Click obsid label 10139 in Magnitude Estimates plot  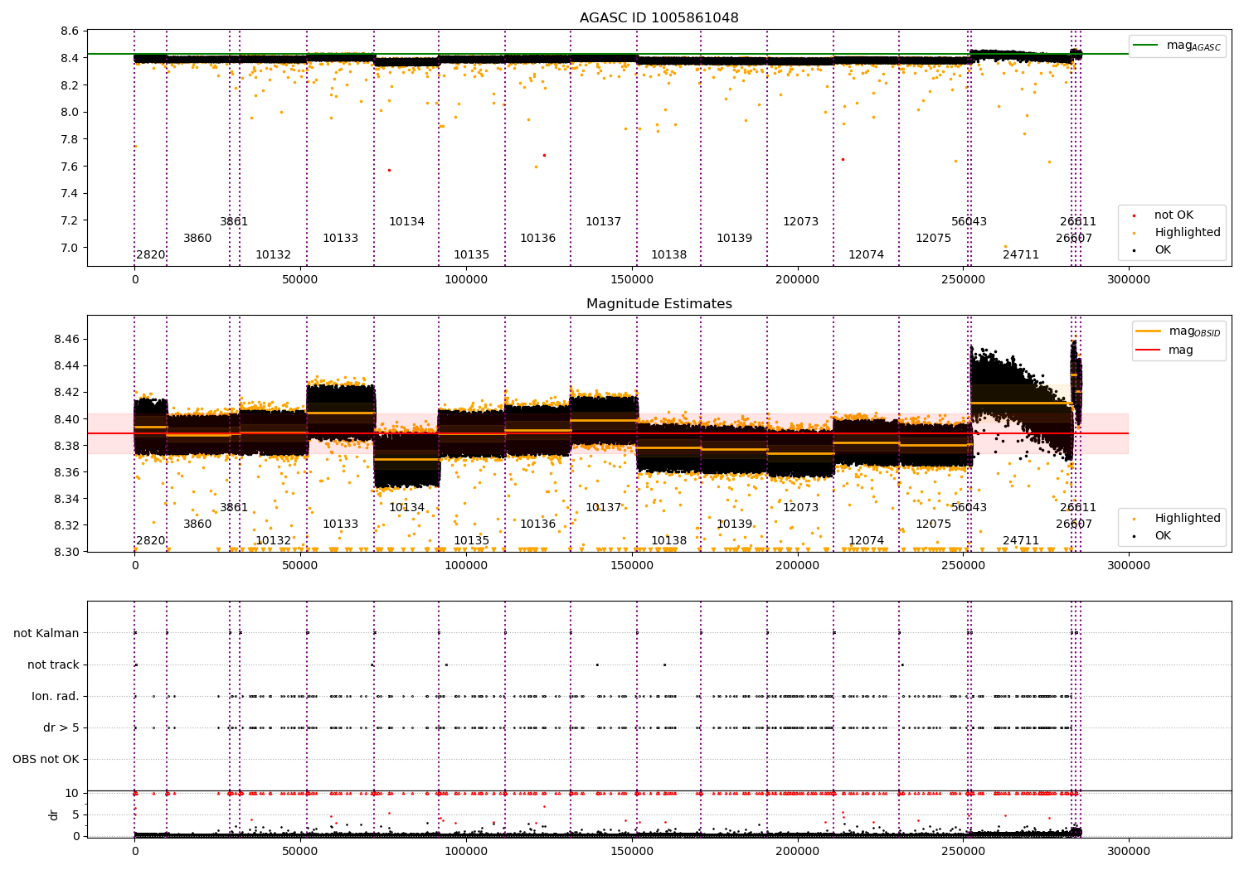click(734, 524)
